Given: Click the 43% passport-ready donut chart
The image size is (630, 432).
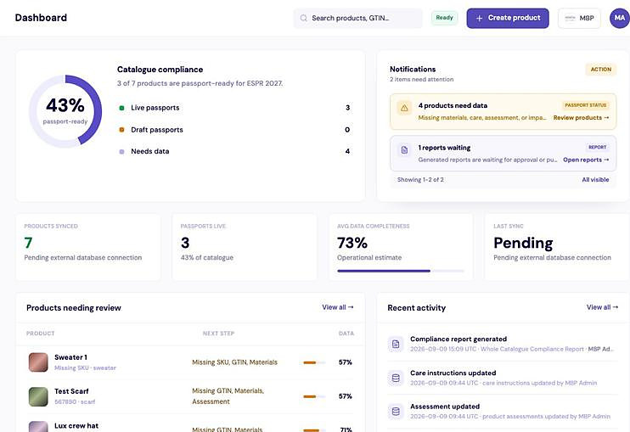Looking at the screenshot, I should 65,111.
